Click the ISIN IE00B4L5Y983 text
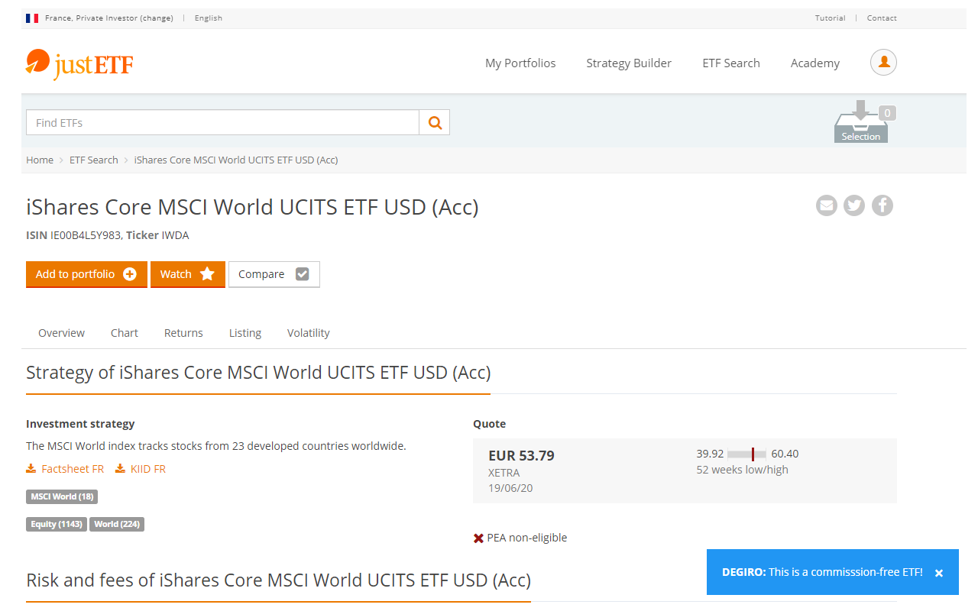This screenshot has width=978, height=611. (73, 235)
